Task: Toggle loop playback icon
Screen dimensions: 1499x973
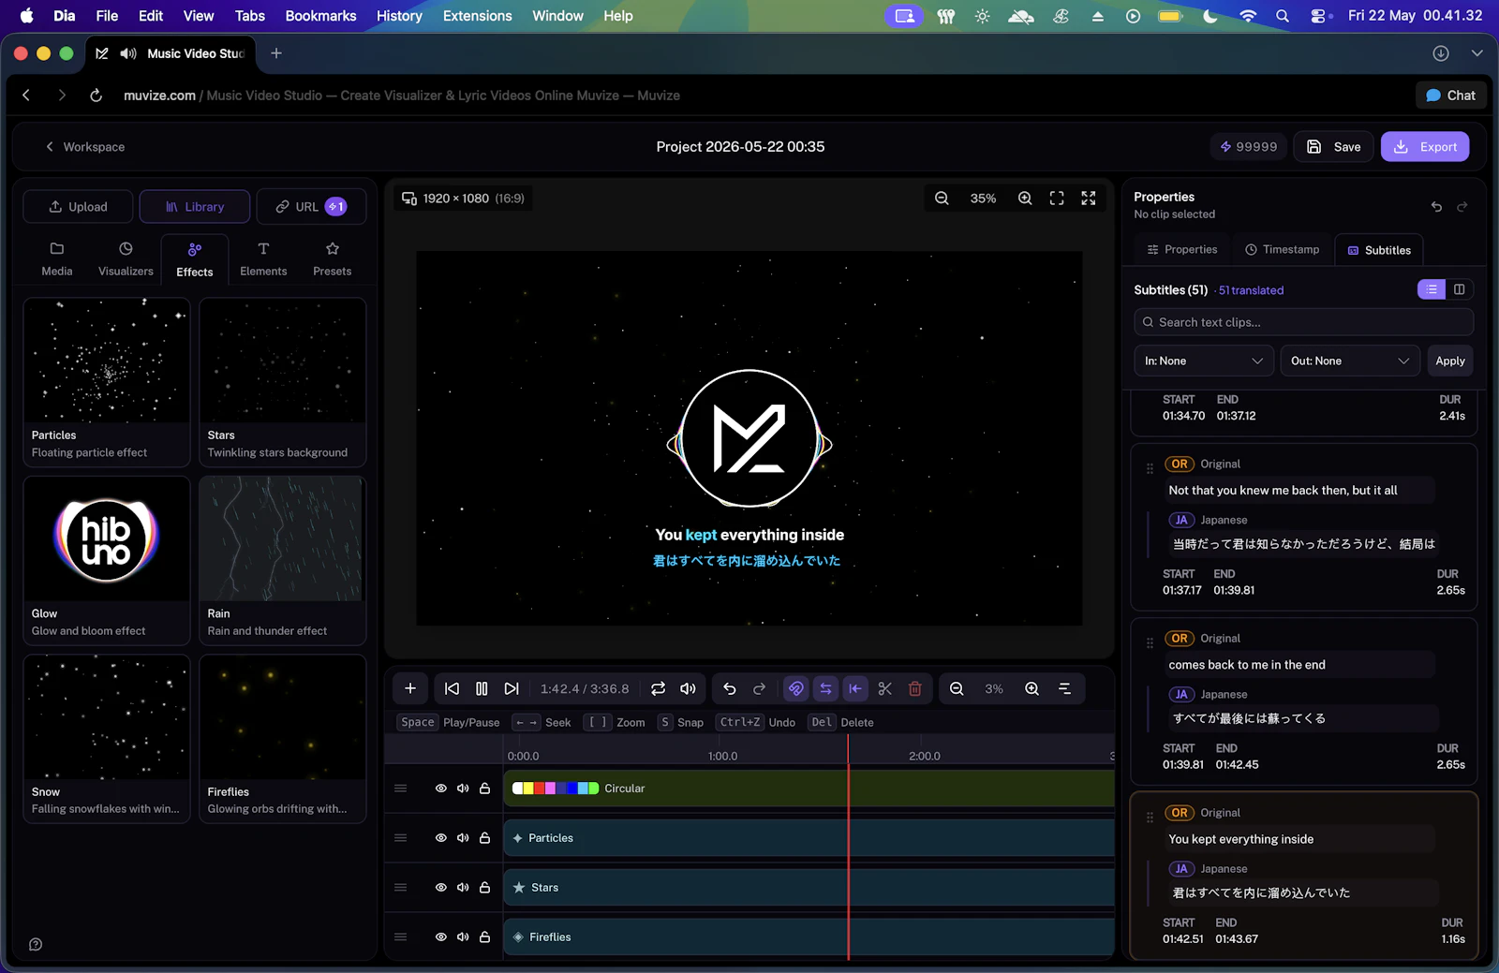Action: pyautogui.click(x=658, y=688)
